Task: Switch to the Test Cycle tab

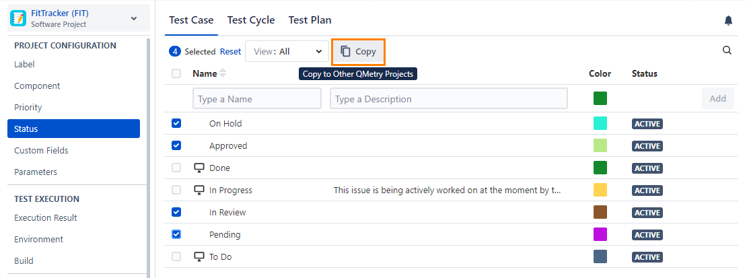Action: 251,20
